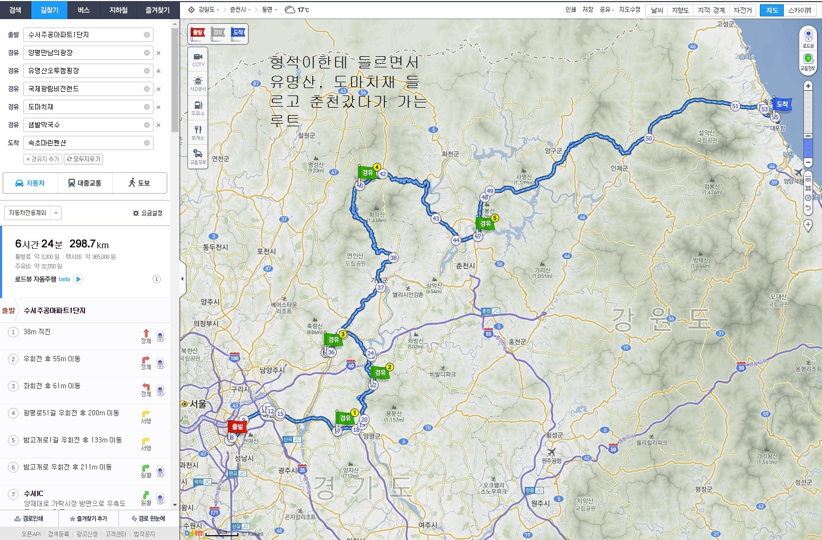
Task: Remove the 도마치재 waypoint with its X
Action: pyautogui.click(x=158, y=107)
